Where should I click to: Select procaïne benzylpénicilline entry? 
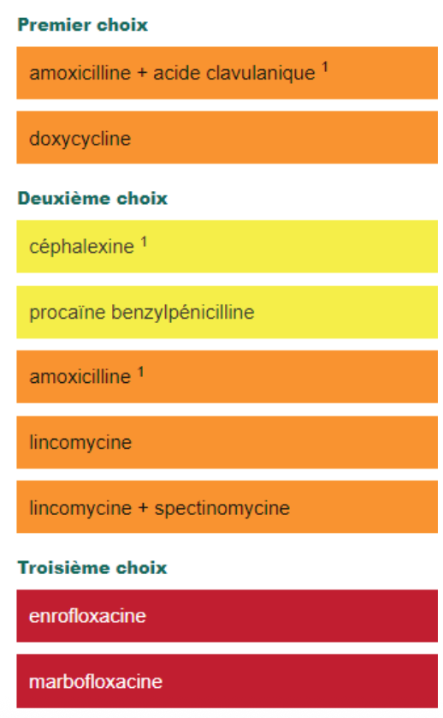coord(227,312)
